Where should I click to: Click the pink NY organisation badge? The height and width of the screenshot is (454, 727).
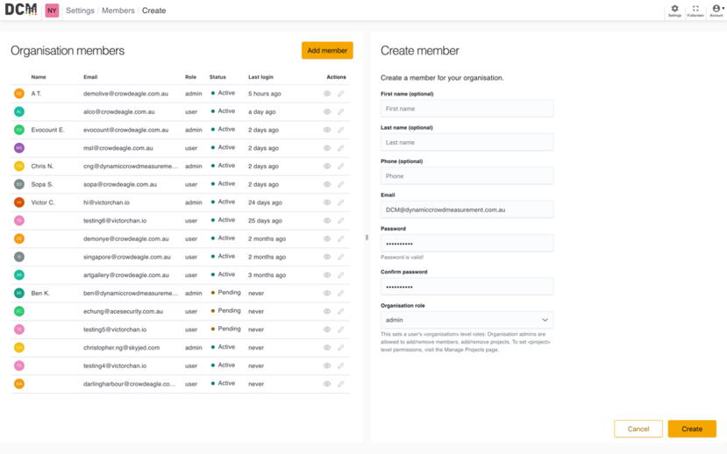pyautogui.click(x=52, y=11)
